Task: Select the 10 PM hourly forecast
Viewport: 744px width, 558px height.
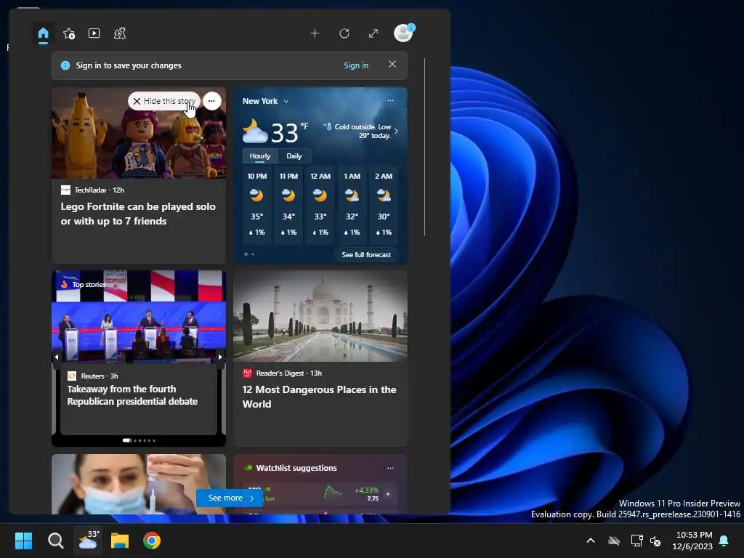Action: (x=256, y=204)
